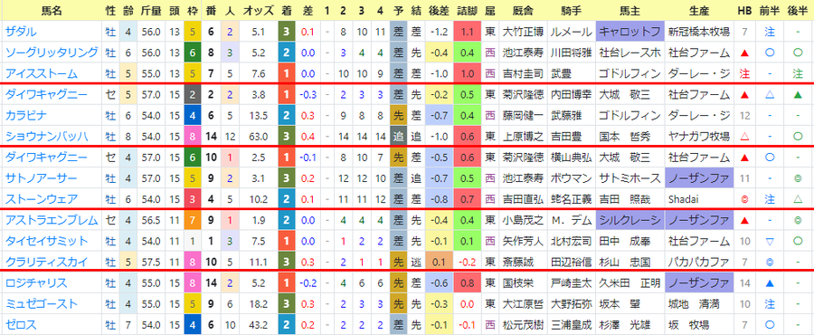The height and width of the screenshot is (335, 814).
Task: Select jockey cell 北村宏司
Action: (571, 241)
